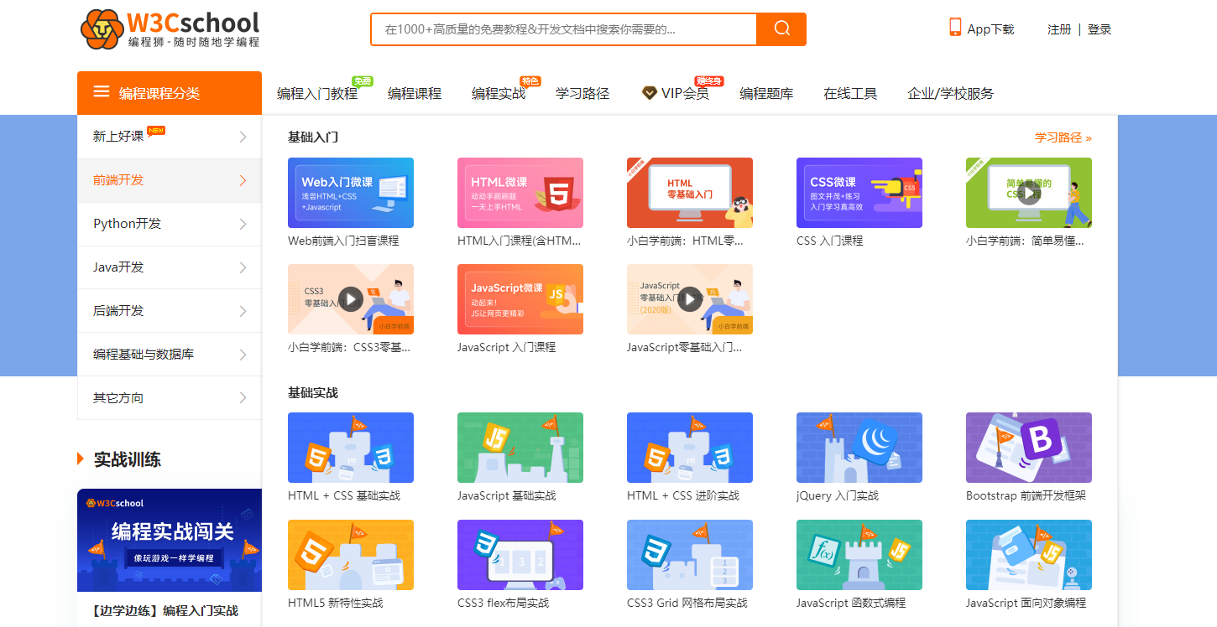The width and height of the screenshot is (1217, 627).
Task: Play the 小白学前端 CSS3零基础 video thumbnail
Action: [351, 298]
